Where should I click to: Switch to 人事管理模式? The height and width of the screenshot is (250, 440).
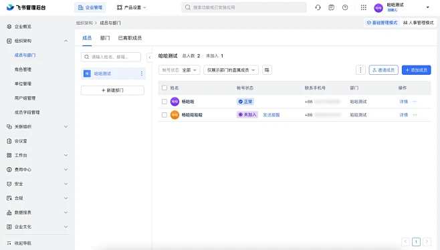click(x=418, y=23)
